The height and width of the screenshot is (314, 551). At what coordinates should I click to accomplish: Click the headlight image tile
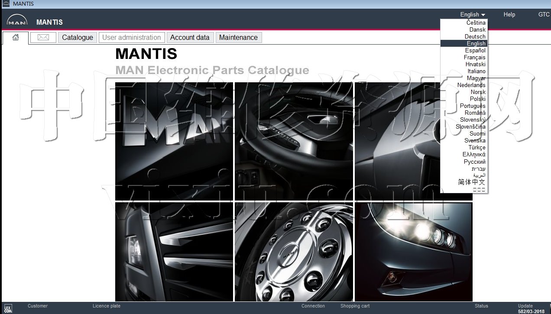(413, 252)
